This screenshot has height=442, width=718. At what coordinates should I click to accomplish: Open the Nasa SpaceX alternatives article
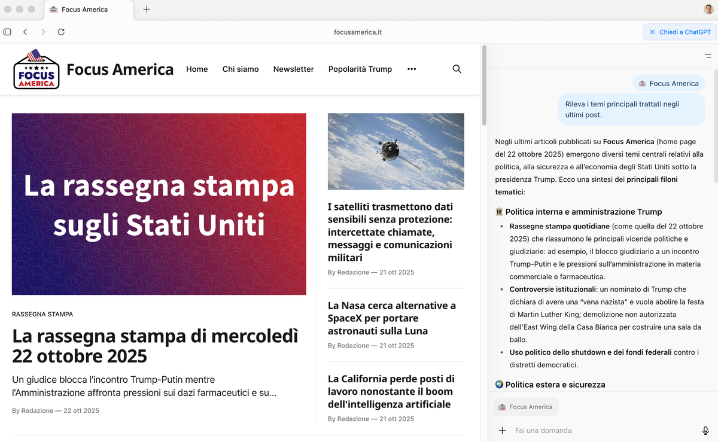click(x=391, y=318)
